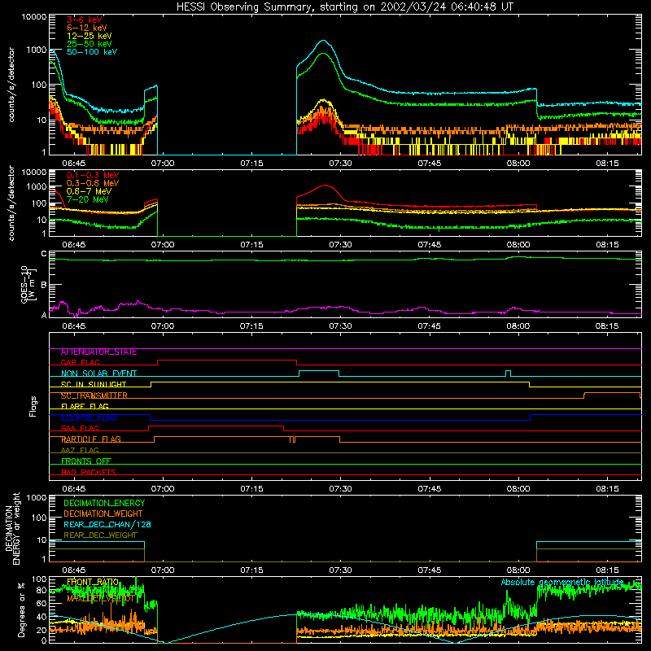The height and width of the screenshot is (651, 651).
Task: Click the 0.1-0.3 MeV legend label
Action: coord(93,175)
